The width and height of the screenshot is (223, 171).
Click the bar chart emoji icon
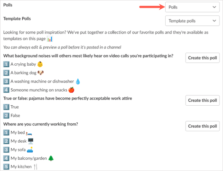[49, 39]
